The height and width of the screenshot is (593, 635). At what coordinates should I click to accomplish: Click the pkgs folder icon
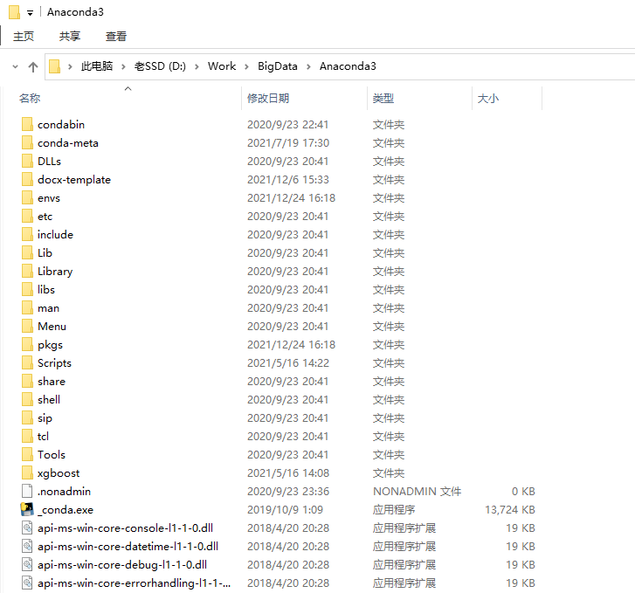27,344
